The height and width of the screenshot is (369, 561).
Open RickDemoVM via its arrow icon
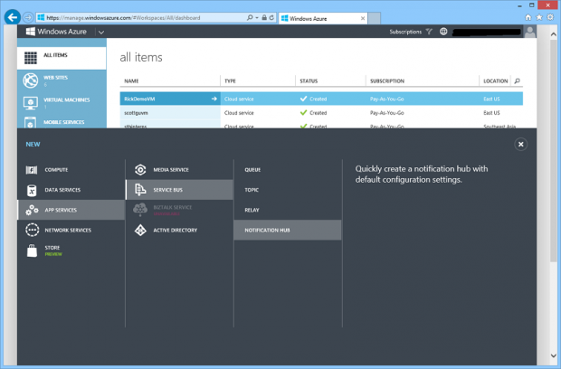[x=214, y=99]
